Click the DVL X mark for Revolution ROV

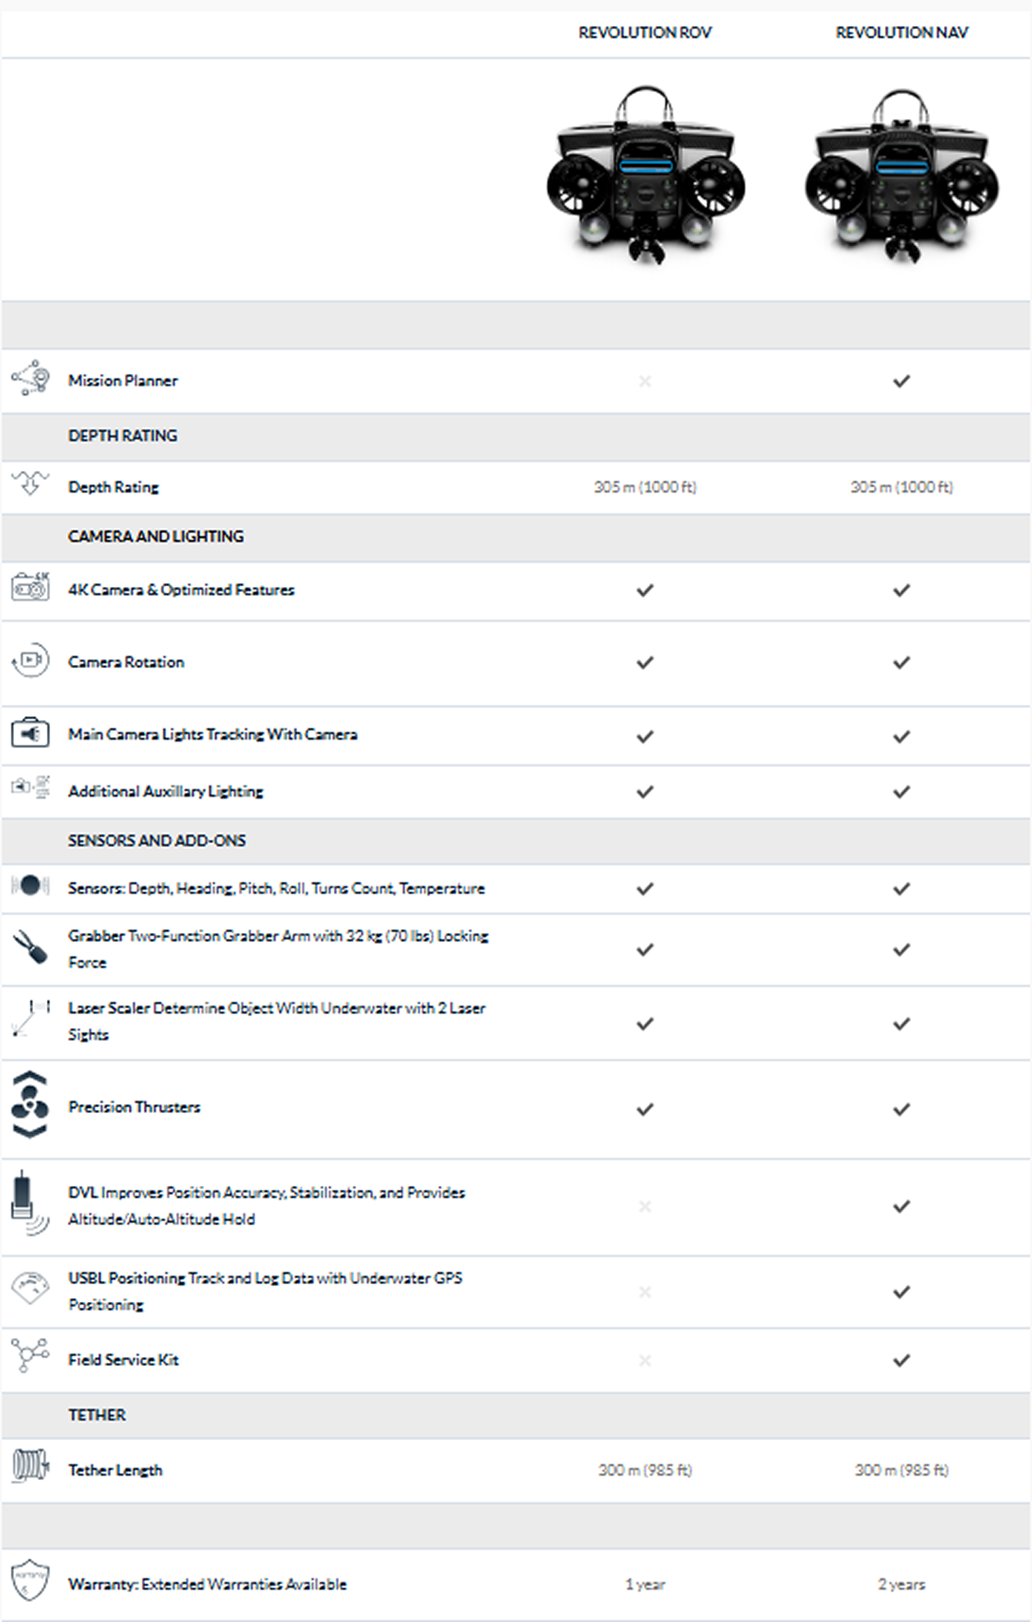tap(645, 1206)
